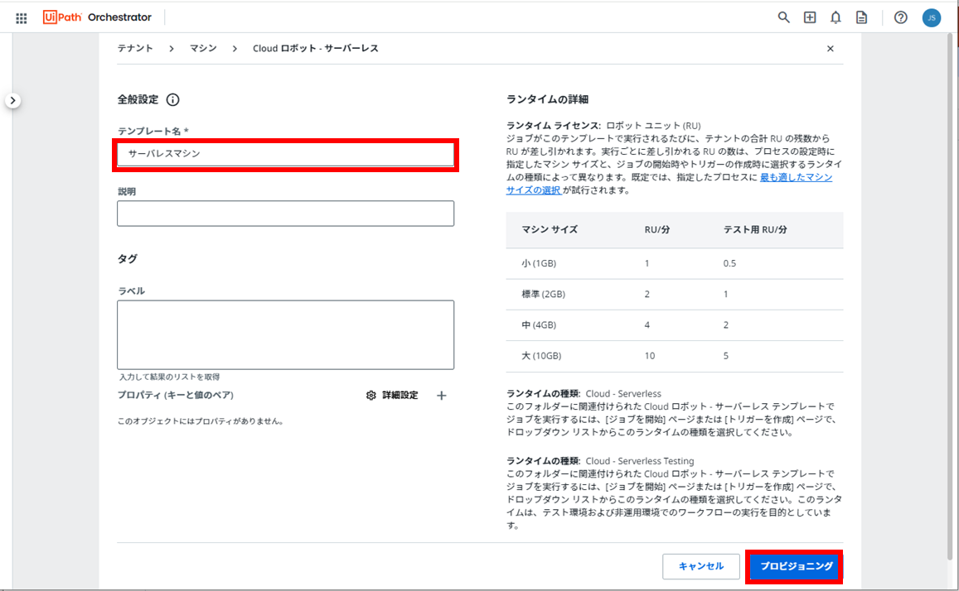The height and width of the screenshot is (591, 959).
Task: Expand the left sidebar chevron
Action: click(12, 100)
